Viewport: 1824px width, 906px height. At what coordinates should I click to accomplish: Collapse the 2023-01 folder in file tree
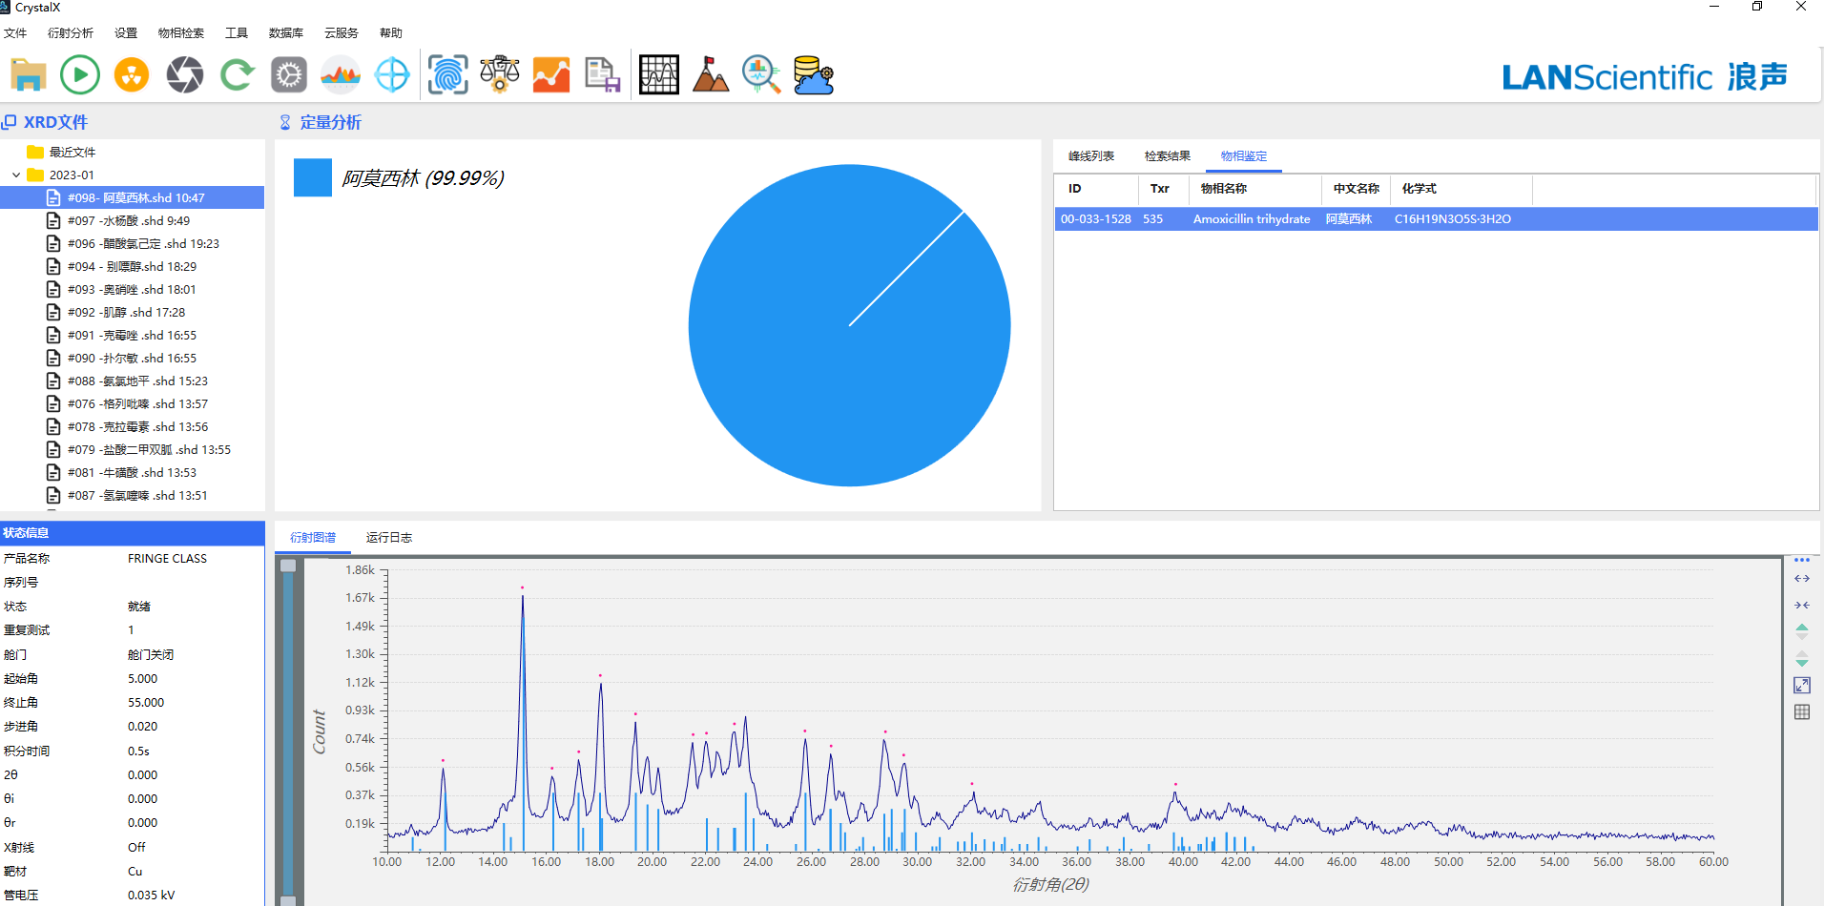[16, 175]
